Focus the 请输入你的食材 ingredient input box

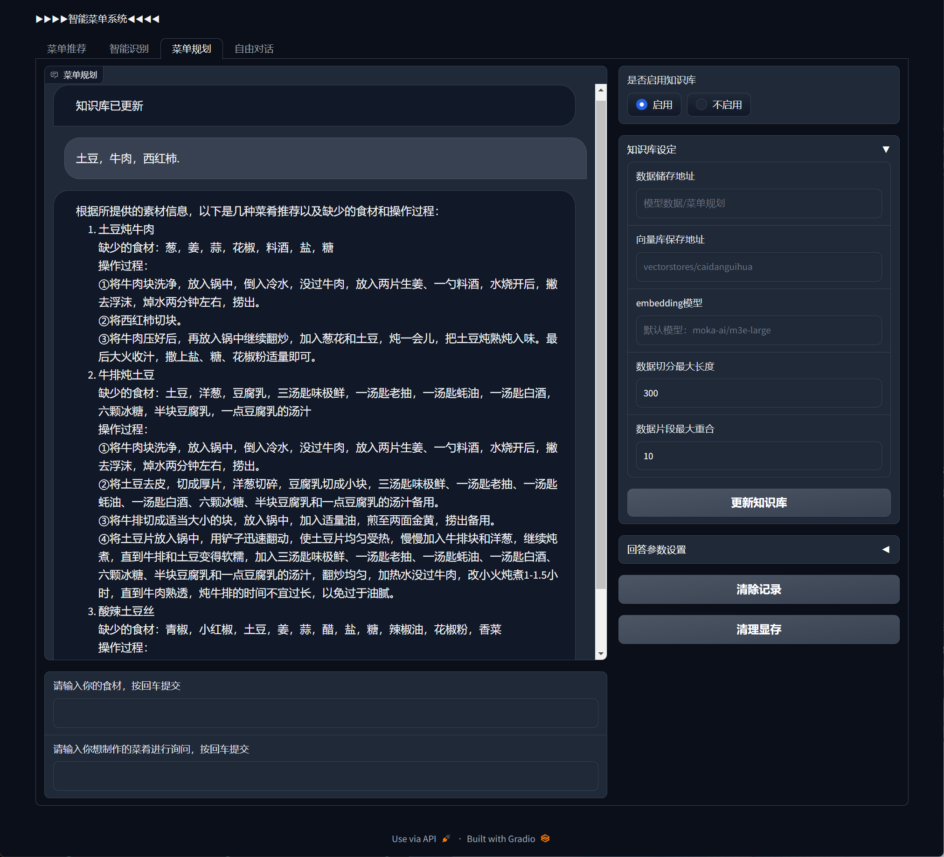(326, 713)
